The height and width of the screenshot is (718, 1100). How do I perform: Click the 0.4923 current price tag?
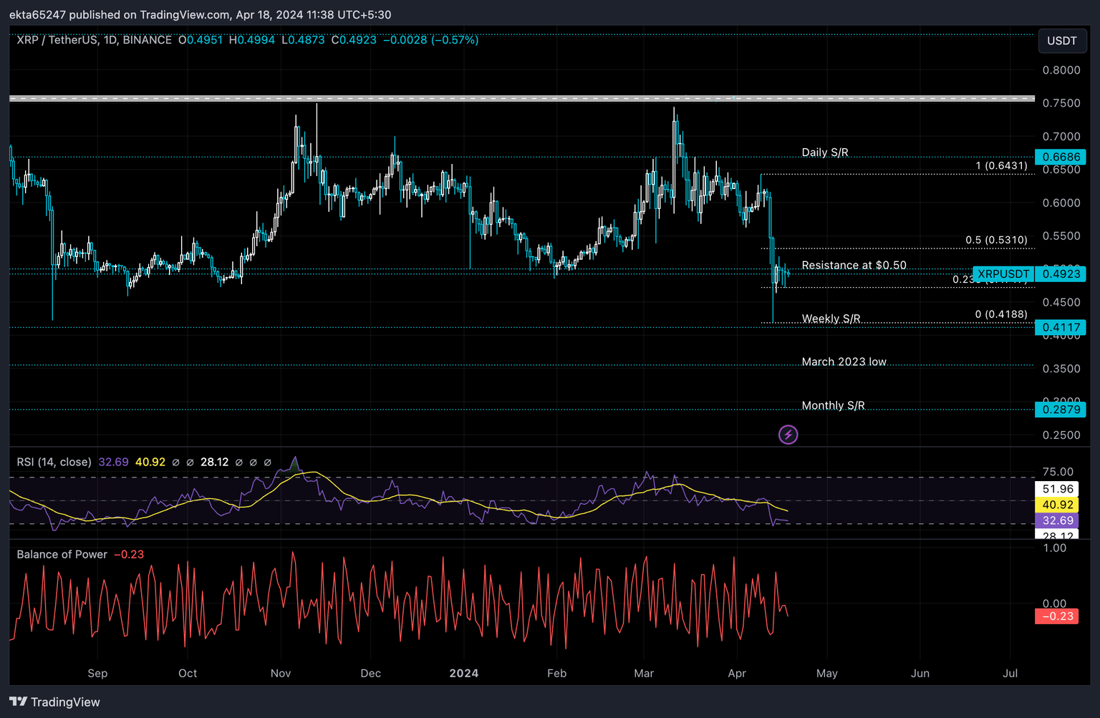(x=1061, y=273)
